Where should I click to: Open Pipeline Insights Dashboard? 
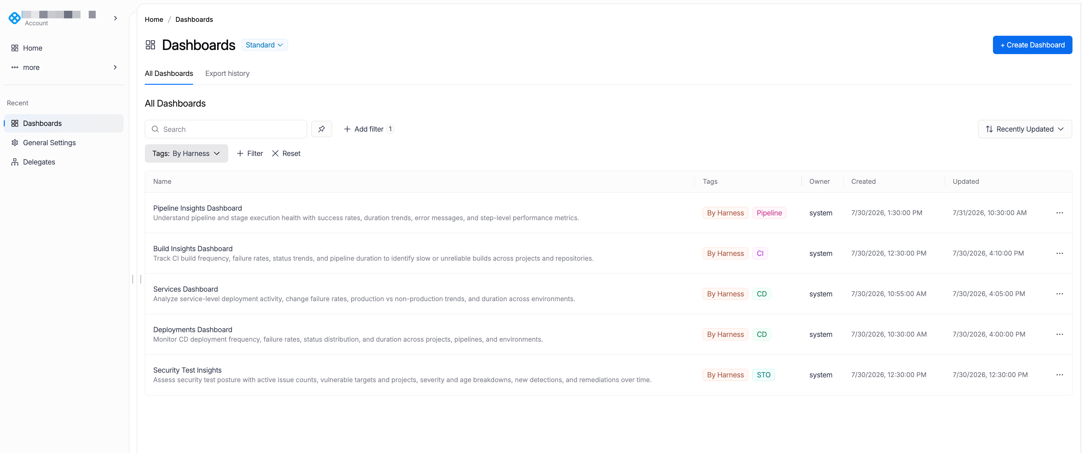tap(197, 208)
